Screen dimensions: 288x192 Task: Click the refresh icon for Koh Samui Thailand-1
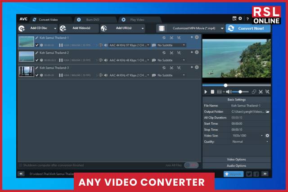pyautogui.click(x=164, y=38)
